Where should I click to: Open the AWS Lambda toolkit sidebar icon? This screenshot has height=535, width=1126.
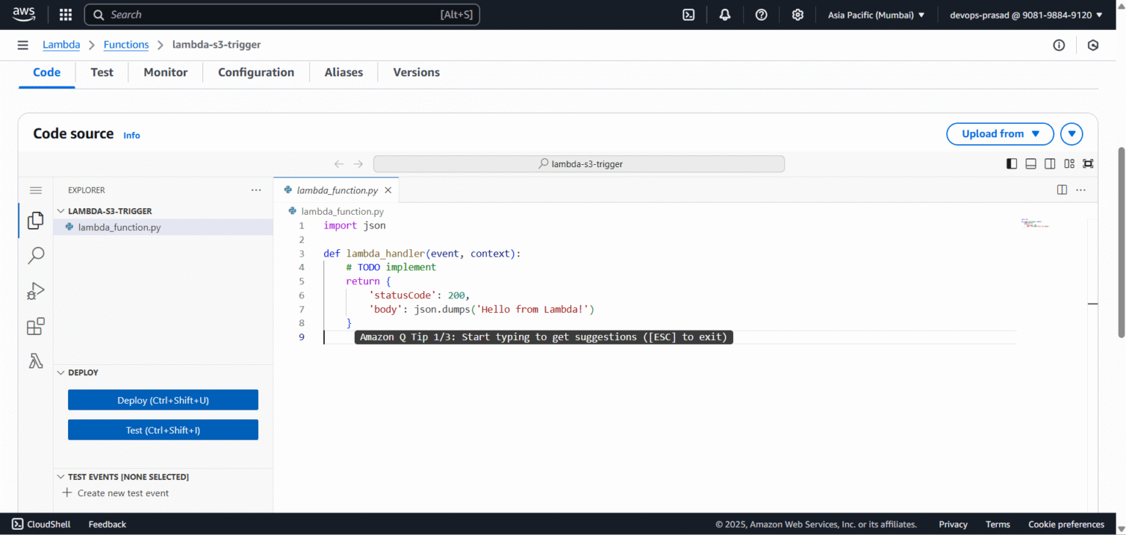pos(34,361)
